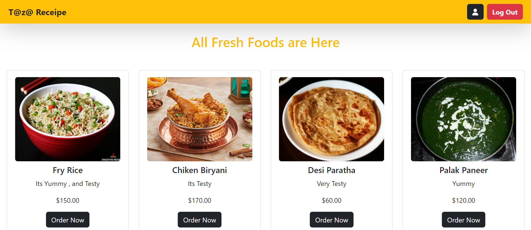Click the Palak Paneer heading
The width and height of the screenshot is (531, 230).
[463, 170]
